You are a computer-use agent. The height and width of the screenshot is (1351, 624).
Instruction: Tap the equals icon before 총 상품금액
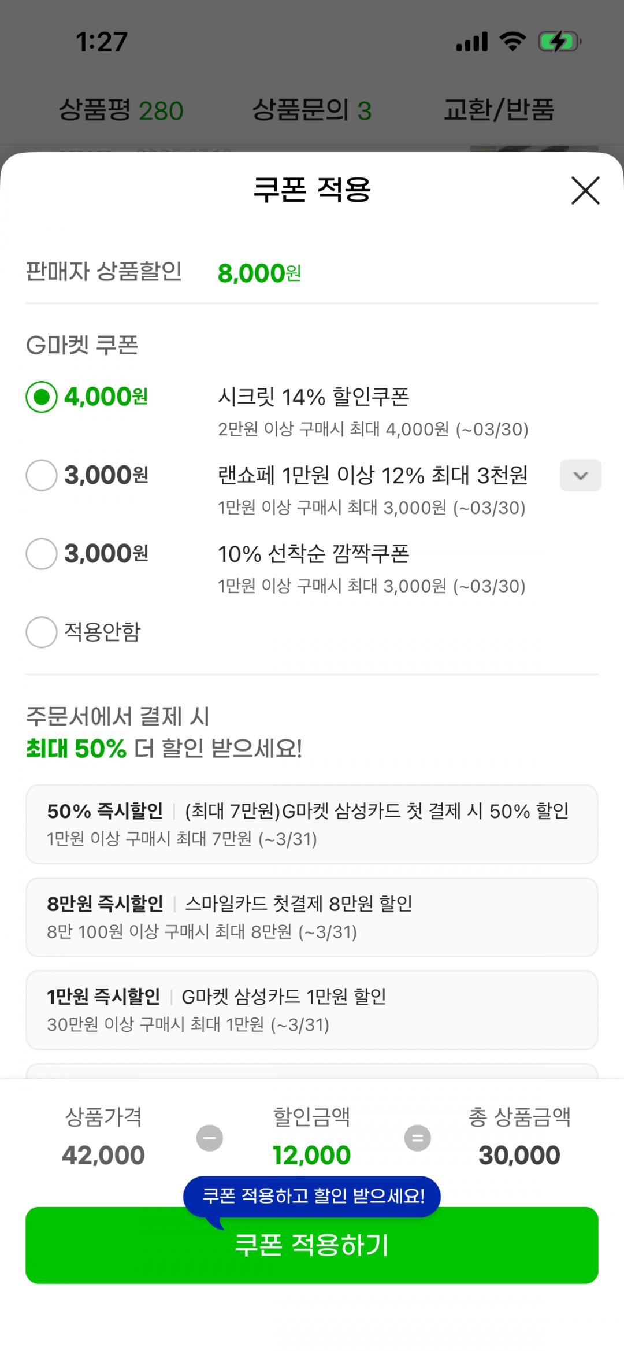(417, 1138)
